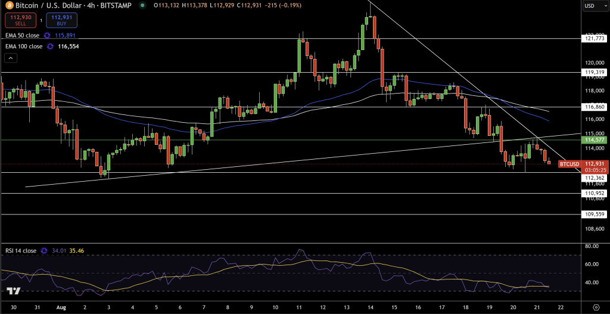Viewport: 610px width, 314px height.
Task: Click the refresh icon beside EMA 100 close
Action: pyautogui.click(x=50, y=46)
